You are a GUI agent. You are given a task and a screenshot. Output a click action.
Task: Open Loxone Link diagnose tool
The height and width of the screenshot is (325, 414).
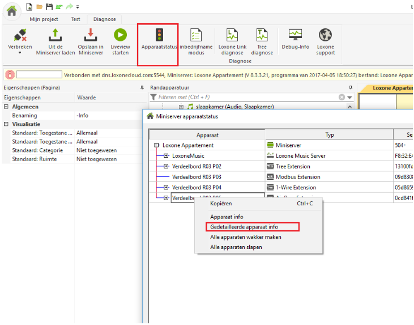(x=232, y=35)
